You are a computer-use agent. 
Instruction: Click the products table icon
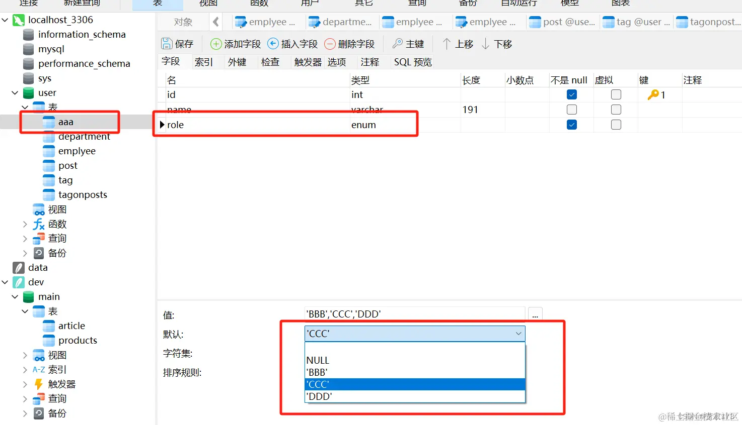tap(49, 341)
